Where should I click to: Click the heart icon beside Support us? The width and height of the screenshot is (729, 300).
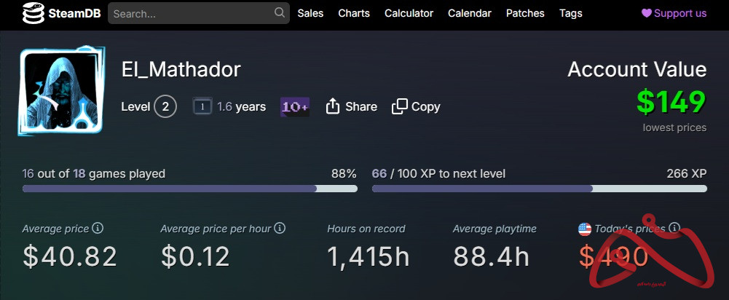click(x=647, y=13)
